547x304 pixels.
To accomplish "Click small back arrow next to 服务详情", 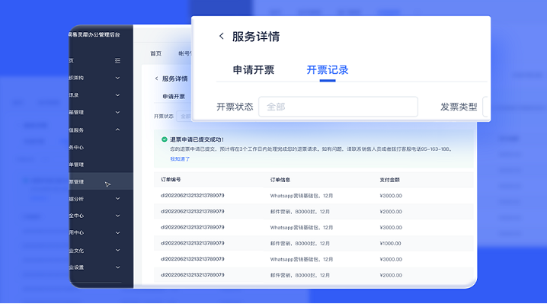I will point(156,78).
